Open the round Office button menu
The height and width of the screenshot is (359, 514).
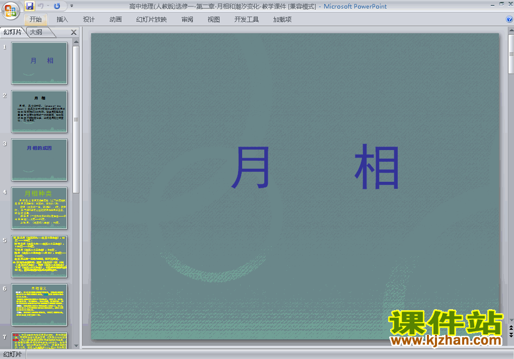11,11
